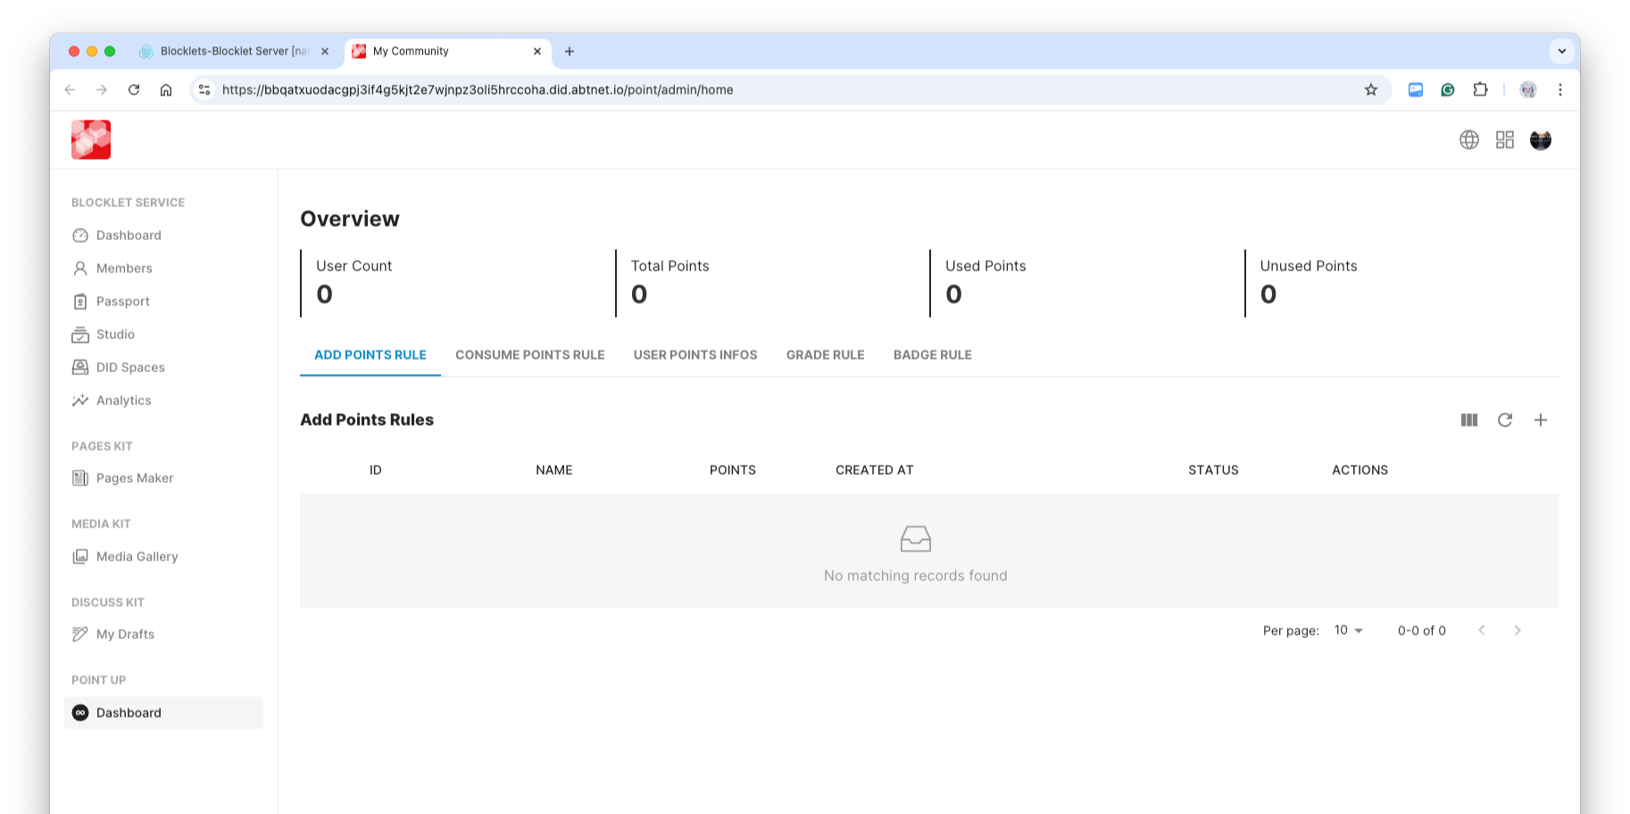Image resolution: width=1630 pixels, height=814 pixels.
Task: Select the Grade Rule tab
Action: pyautogui.click(x=825, y=355)
